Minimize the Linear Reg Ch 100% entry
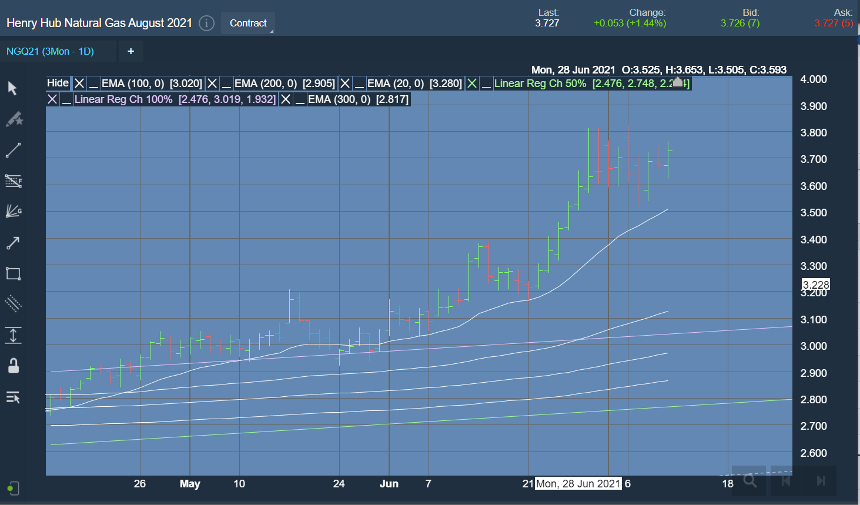This screenshot has width=860, height=505. click(66, 99)
